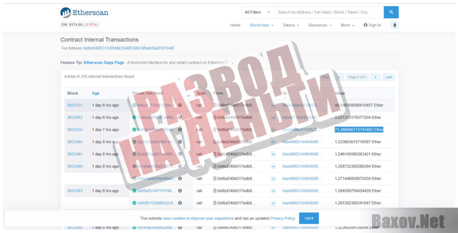458x233 pixels.
Task: Open the All Filters dropdown
Action: (x=257, y=12)
